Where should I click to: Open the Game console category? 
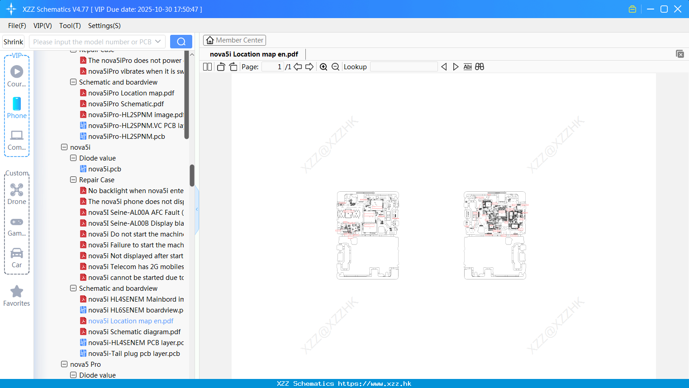coord(17,227)
